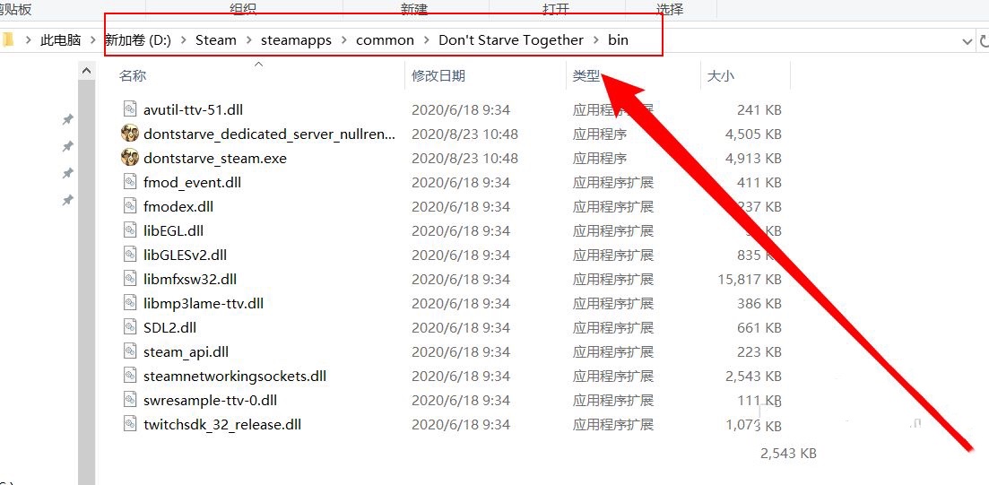Click size 4,913 KB of dontstarve_steam.exe
Viewport: 989px width, 485px height.
[753, 159]
